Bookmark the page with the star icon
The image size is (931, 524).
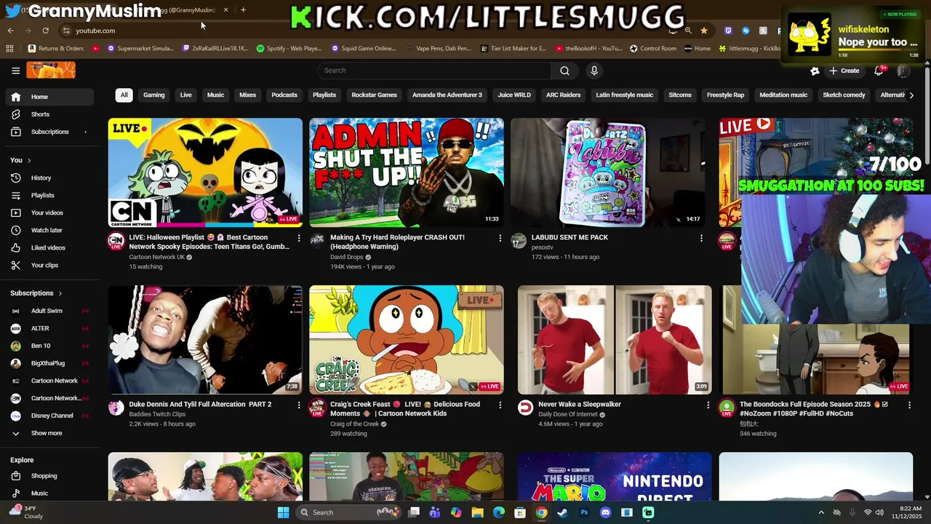pos(704,31)
